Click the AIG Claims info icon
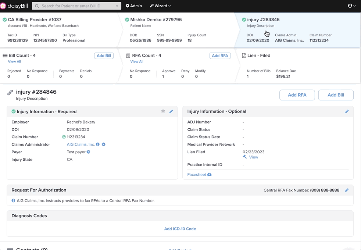This screenshot has width=361, height=250. tap(98, 144)
